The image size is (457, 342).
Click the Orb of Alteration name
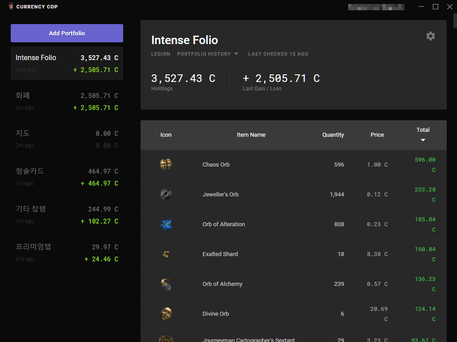(224, 224)
